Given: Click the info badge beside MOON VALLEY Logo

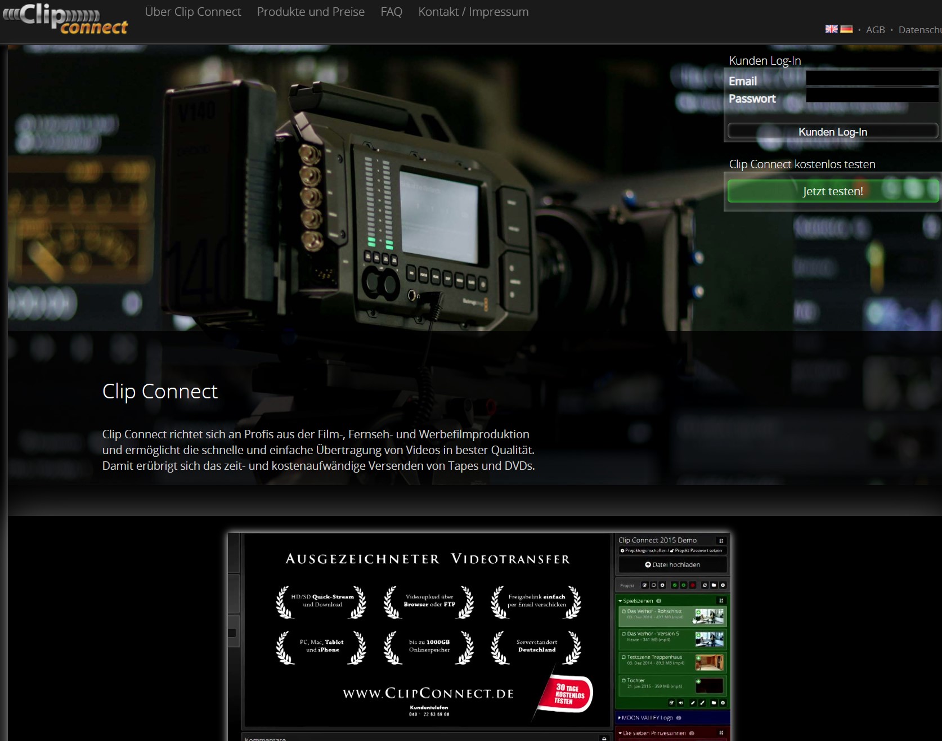Looking at the screenshot, I should [x=679, y=718].
